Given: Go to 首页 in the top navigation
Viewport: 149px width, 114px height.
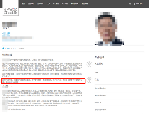Looking at the screenshot, I should pyautogui.click(x=23, y=4).
